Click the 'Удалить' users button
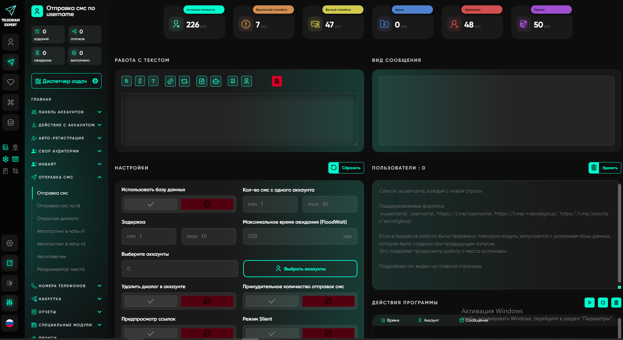 pyautogui.click(x=605, y=168)
